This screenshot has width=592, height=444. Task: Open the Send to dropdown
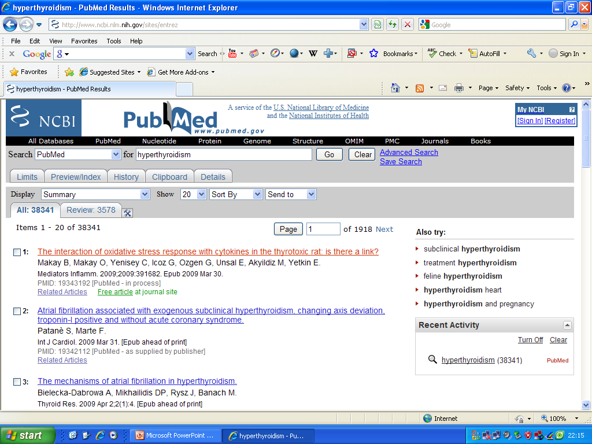click(x=311, y=194)
